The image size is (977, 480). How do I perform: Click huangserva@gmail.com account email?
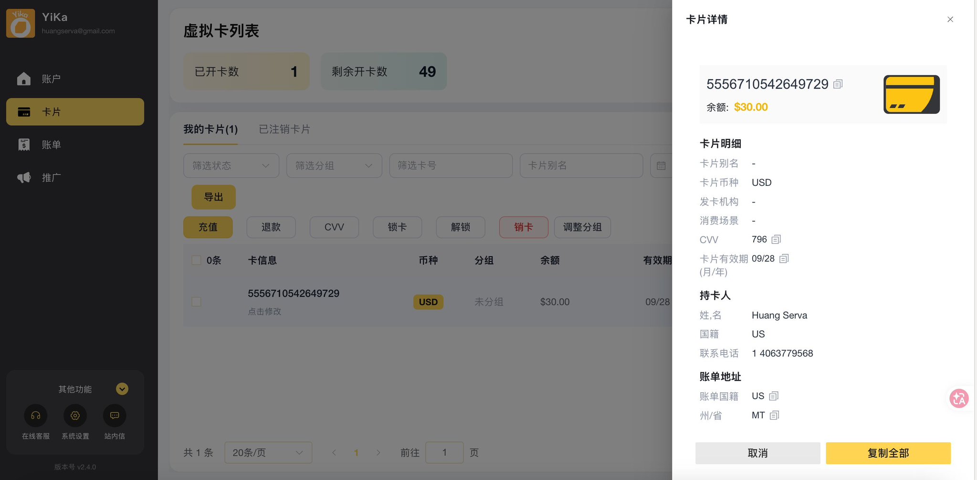pos(78,31)
